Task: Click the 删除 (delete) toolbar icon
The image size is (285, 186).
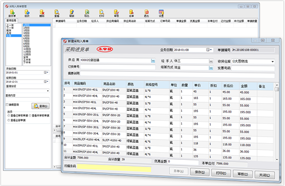Action: coord(42,13)
